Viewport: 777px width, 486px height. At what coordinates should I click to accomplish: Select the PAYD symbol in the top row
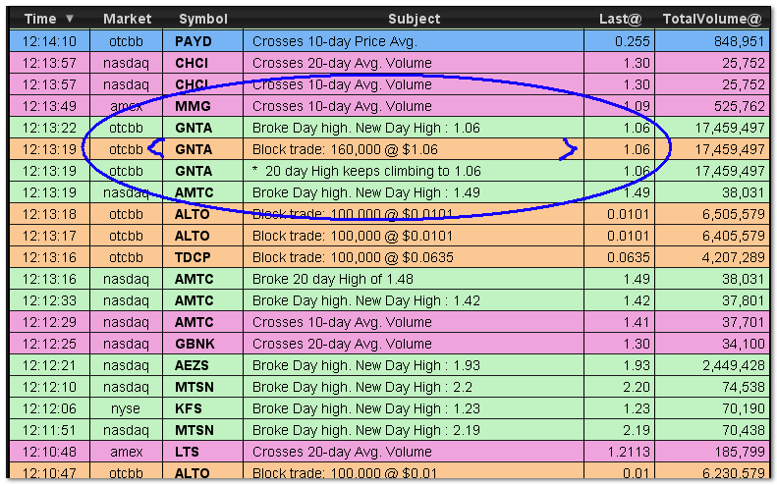(x=194, y=41)
